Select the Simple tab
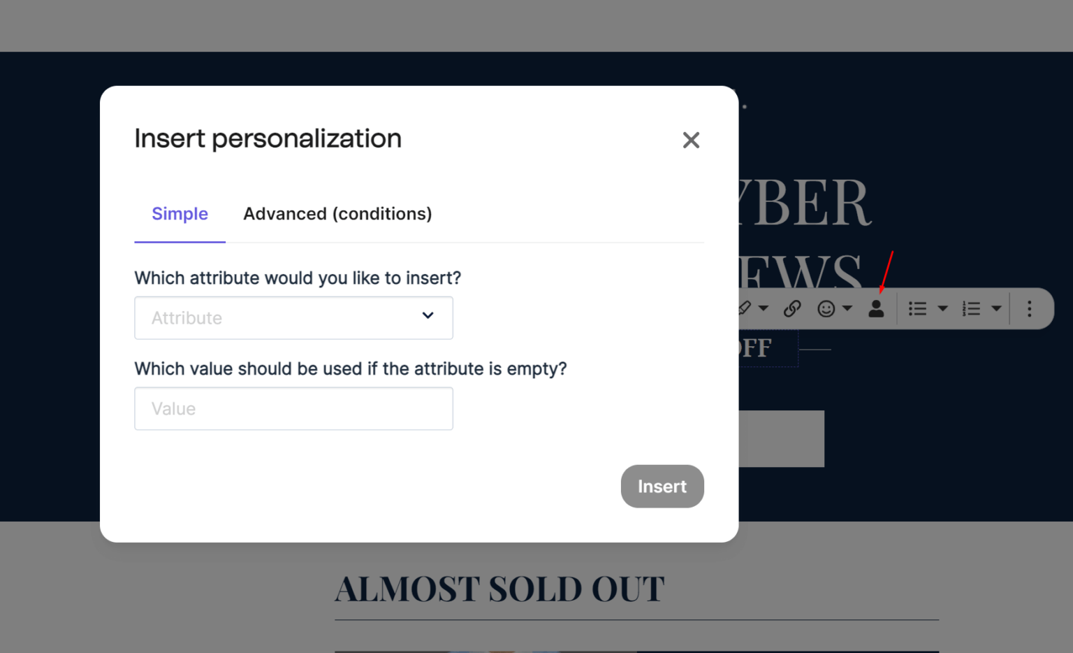 point(180,214)
